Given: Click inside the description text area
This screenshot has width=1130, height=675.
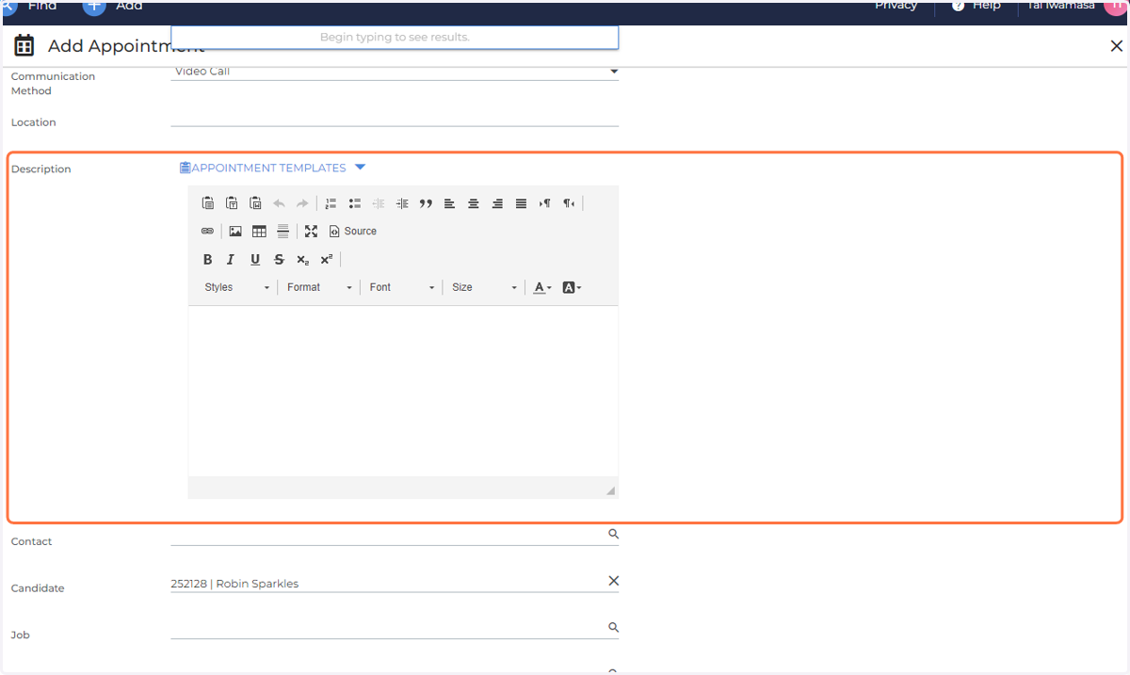Looking at the screenshot, I should pos(403,391).
